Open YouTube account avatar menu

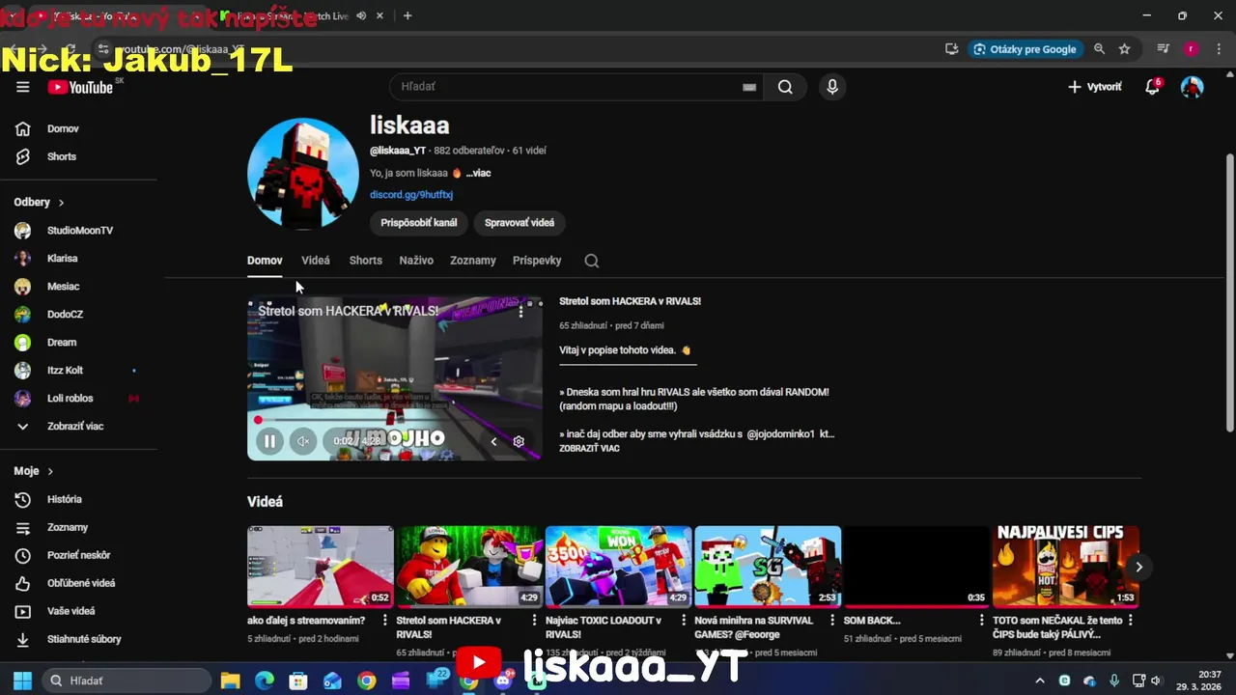(1193, 87)
